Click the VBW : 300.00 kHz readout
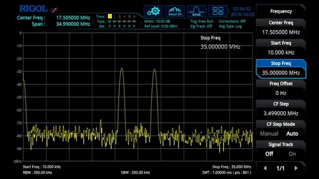Screen dimensions: 319x179 tap(135, 173)
